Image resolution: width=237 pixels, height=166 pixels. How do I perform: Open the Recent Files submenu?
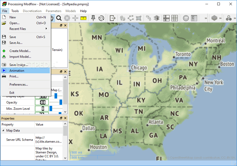click(x=25, y=29)
